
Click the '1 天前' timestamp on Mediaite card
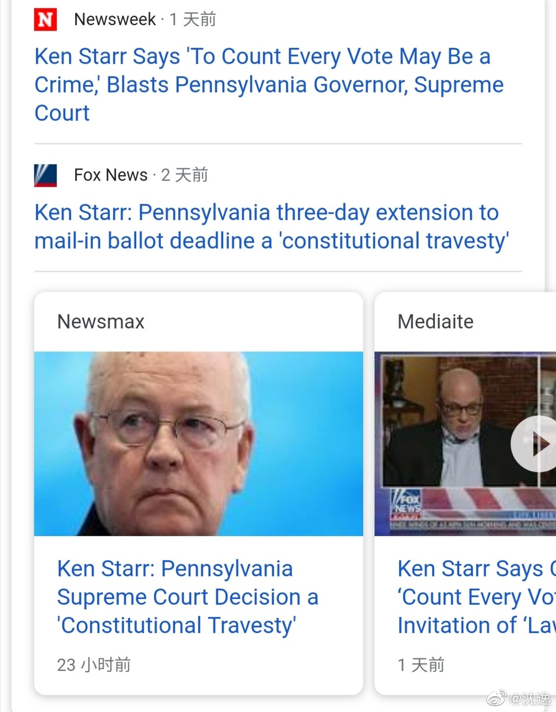click(x=421, y=665)
